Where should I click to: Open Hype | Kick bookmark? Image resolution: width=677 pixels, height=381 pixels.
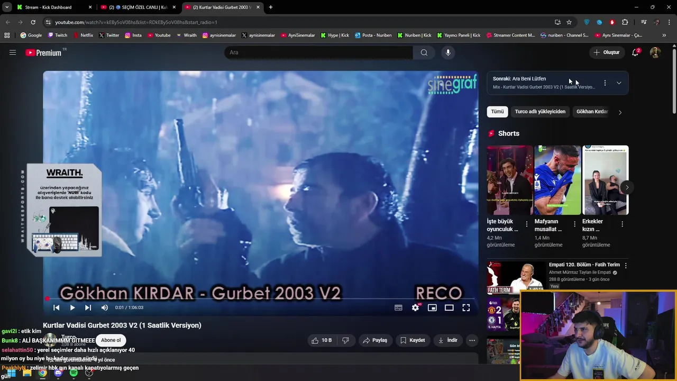coord(335,35)
